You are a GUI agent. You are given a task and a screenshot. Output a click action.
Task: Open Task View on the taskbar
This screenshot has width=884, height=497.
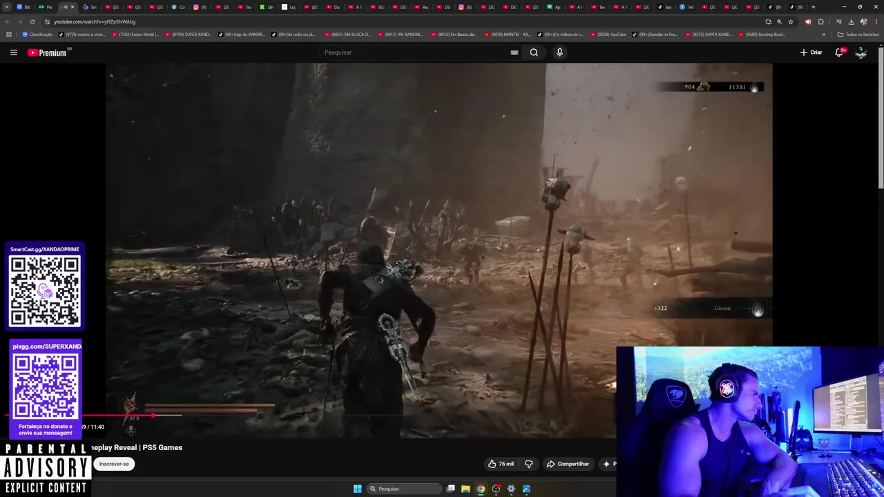[x=450, y=489]
